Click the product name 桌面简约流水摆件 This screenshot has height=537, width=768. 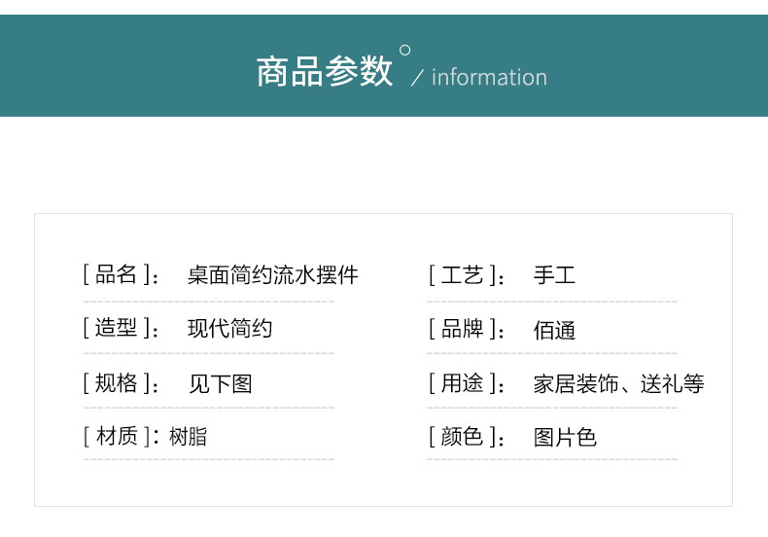click(x=272, y=275)
